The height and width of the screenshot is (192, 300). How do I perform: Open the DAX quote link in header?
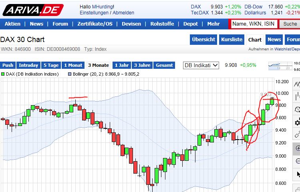click(x=196, y=7)
